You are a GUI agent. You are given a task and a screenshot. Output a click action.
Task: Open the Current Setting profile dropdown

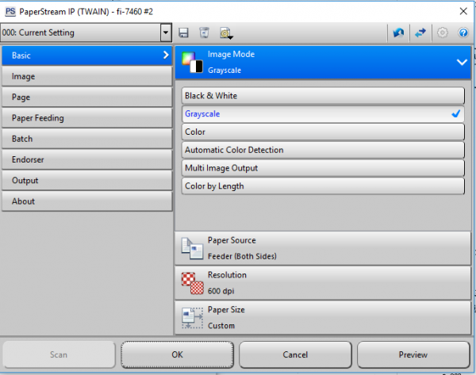(x=166, y=33)
